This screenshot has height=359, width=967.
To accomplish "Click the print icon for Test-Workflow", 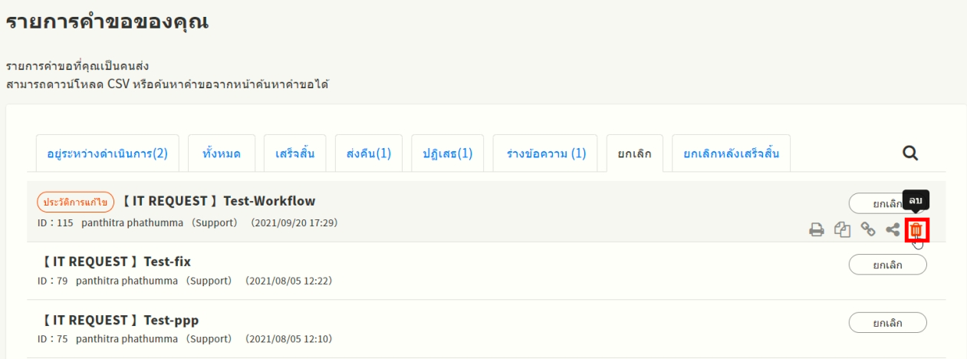I will (x=817, y=229).
